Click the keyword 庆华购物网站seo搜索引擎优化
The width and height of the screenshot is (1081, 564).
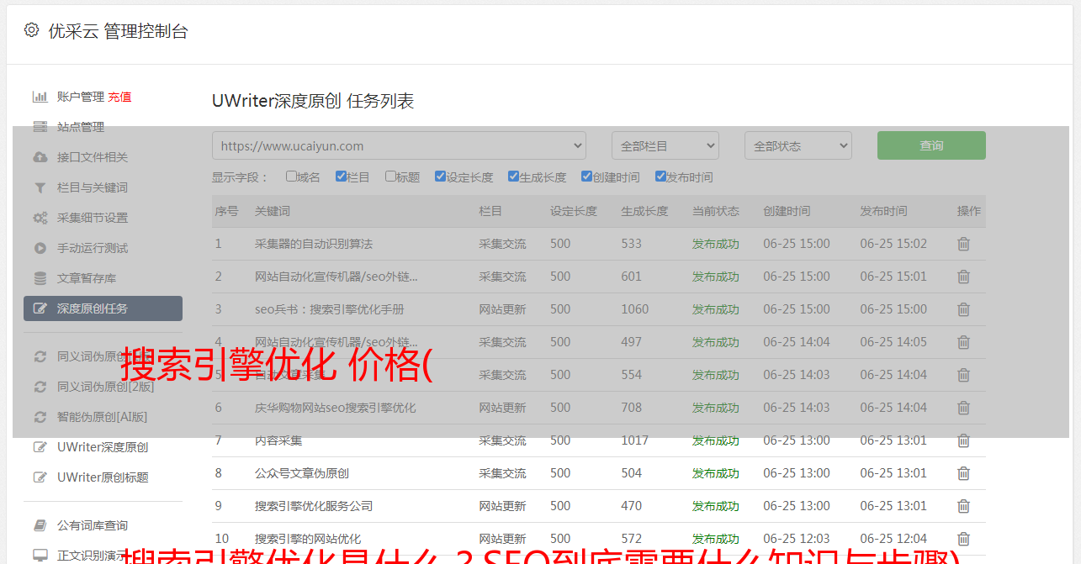tap(336, 408)
